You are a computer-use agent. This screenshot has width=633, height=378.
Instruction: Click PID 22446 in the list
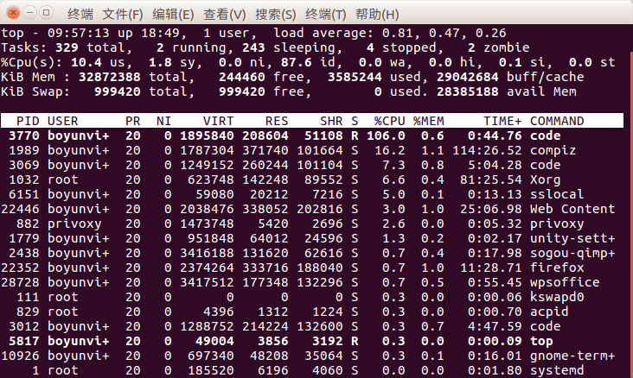point(20,209)
